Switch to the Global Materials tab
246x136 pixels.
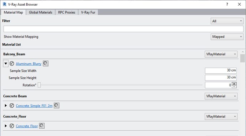[x=41, y=12]
